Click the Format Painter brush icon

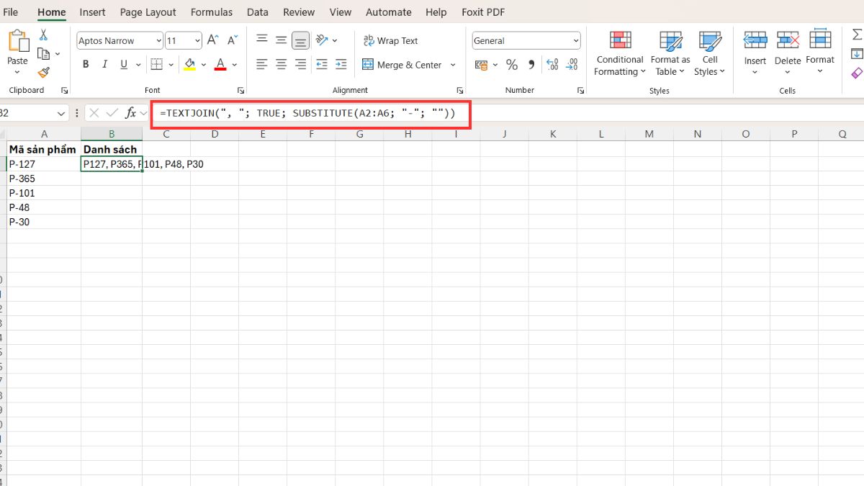pyautogui.click(x=43, y=73)
